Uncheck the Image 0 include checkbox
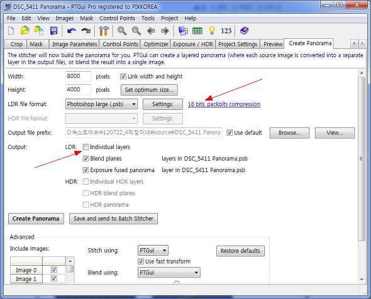 pos(54,269)
